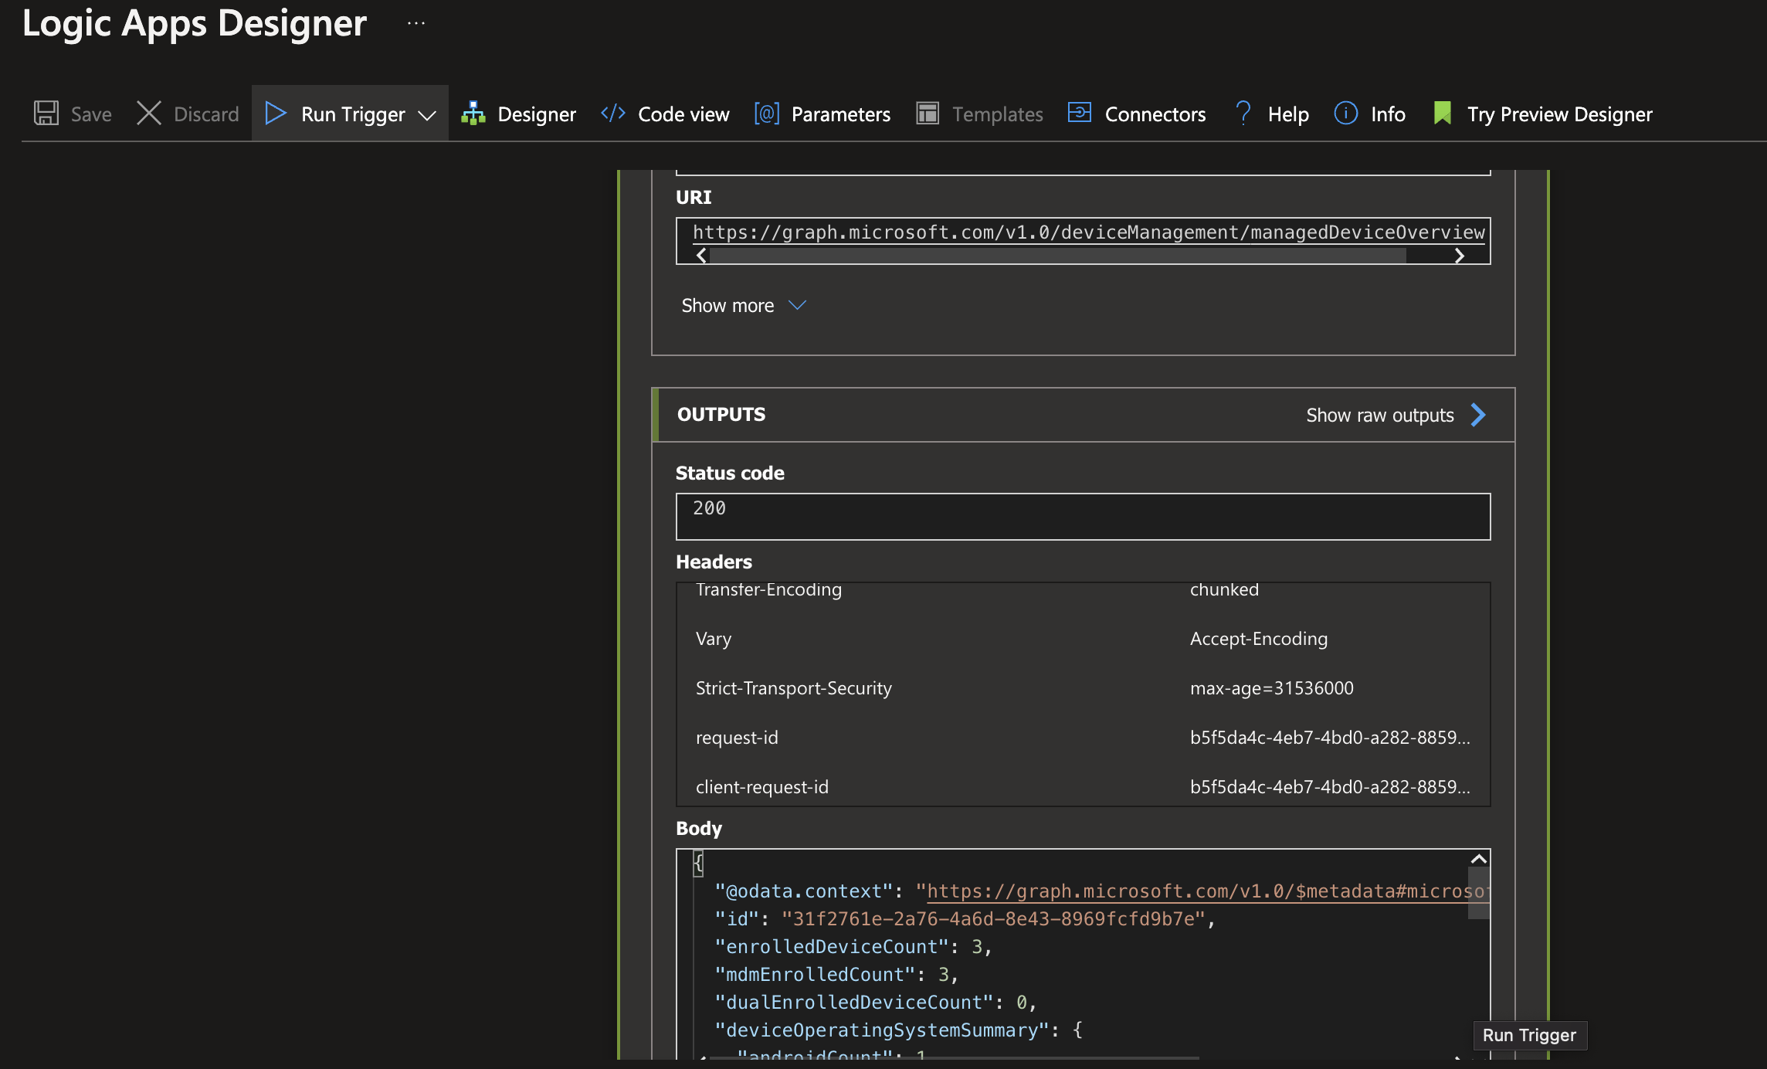Image resolution: width=1767 pixels, height=1069 pixels.
Task: Expand the Show more section
Action: click(x=742, y=305)
